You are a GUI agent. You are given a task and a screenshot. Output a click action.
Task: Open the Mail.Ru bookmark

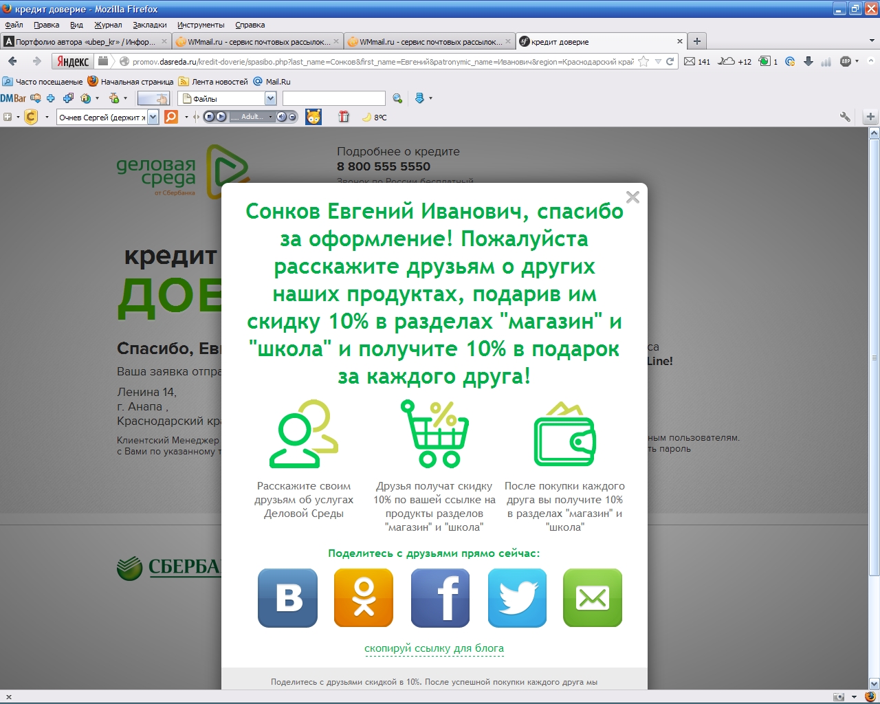pos(272,81)
